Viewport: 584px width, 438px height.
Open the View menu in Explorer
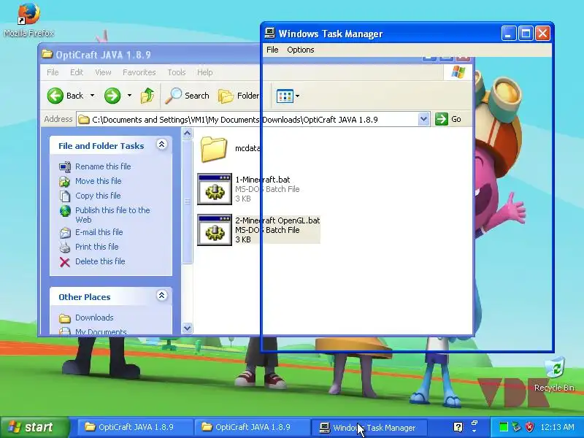pos(103,72)
